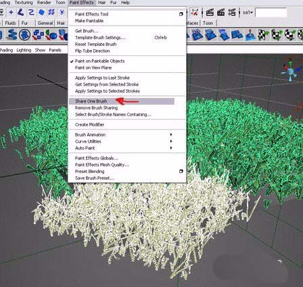Click the blue tilted polygon face shelf icon

point(210,35)
